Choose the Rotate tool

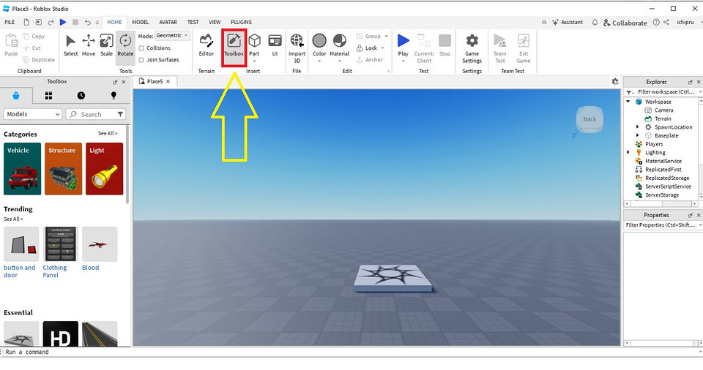pyautogui.click(x=125, y=45)
